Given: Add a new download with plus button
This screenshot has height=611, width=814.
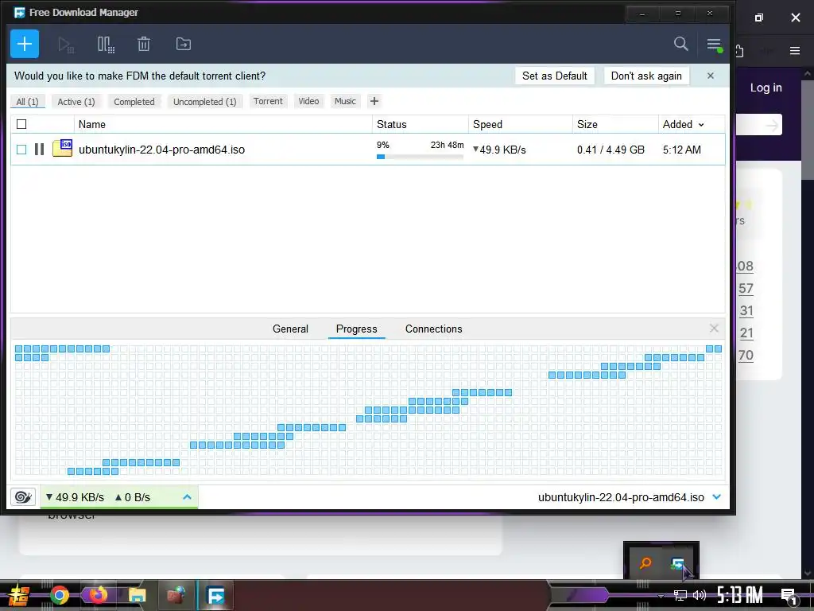Looking at the screenshot, I should tap(25, 45).
